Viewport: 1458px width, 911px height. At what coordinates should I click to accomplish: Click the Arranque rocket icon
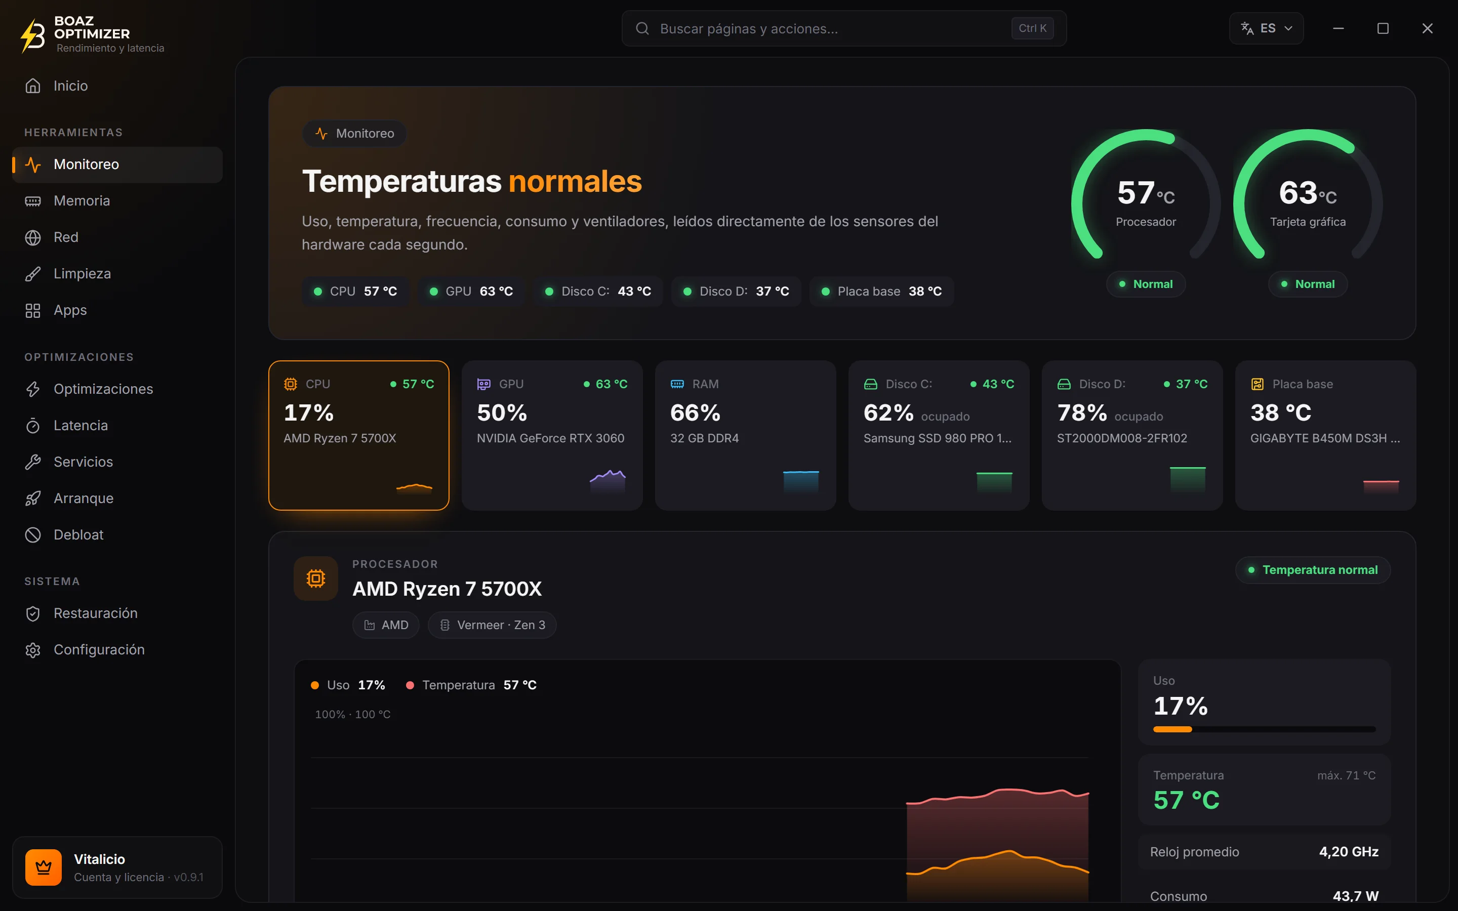tap(33, 499)
